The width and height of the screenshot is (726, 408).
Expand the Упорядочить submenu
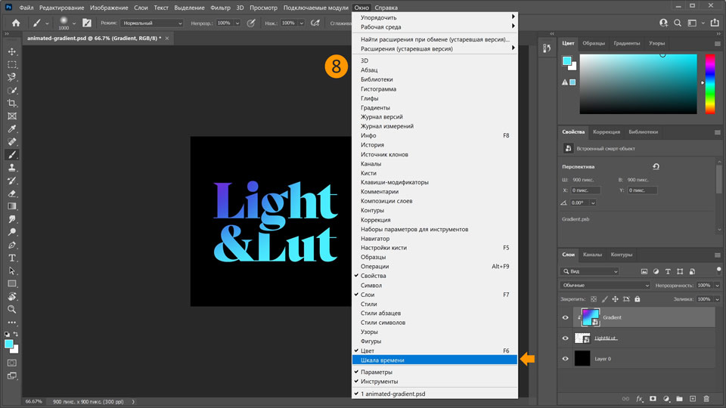pos(435,17)
